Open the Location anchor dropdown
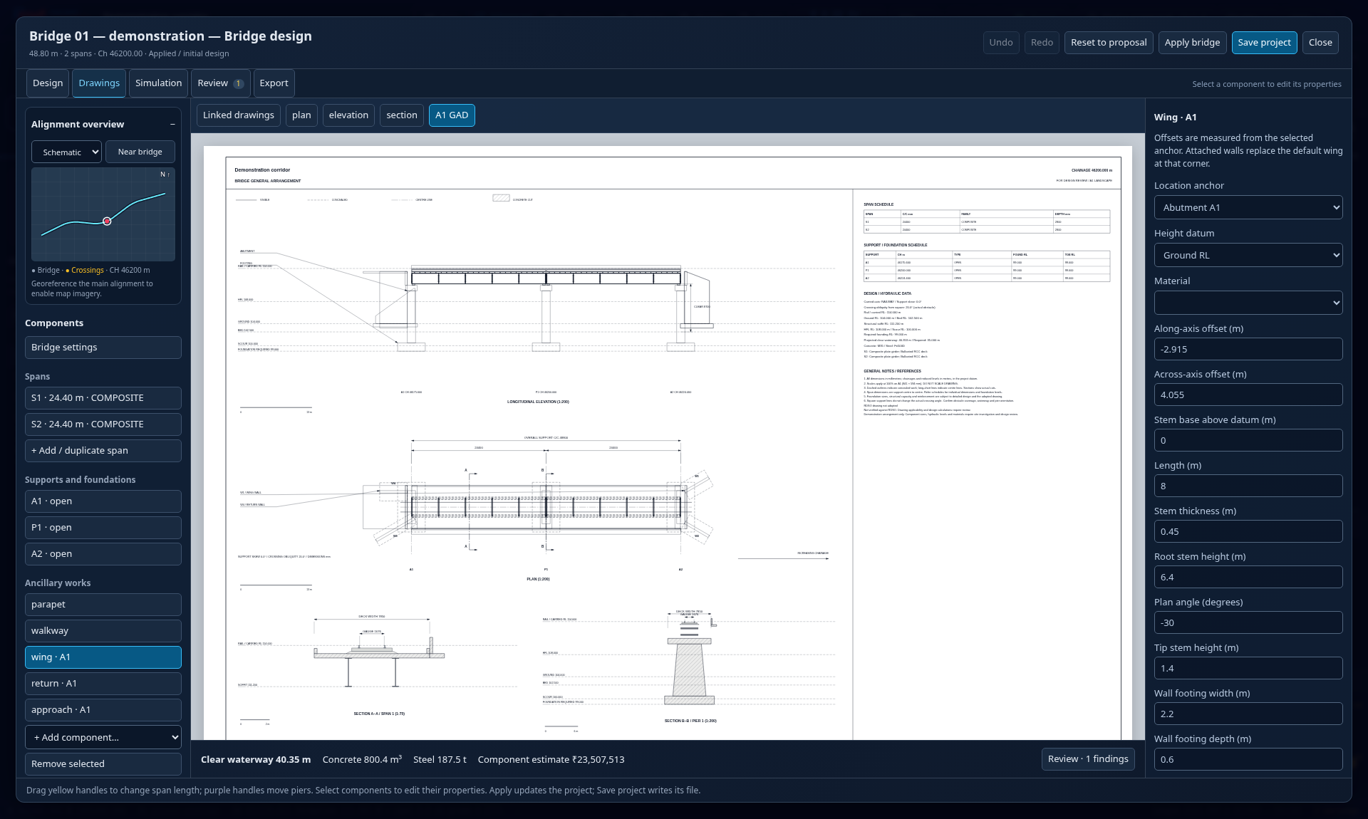Viewport: 1368px width, 819px height. click(x=1248, y=208)
